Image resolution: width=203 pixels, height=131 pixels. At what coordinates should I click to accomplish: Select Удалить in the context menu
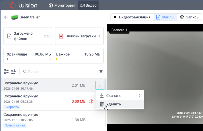point(113,104)
